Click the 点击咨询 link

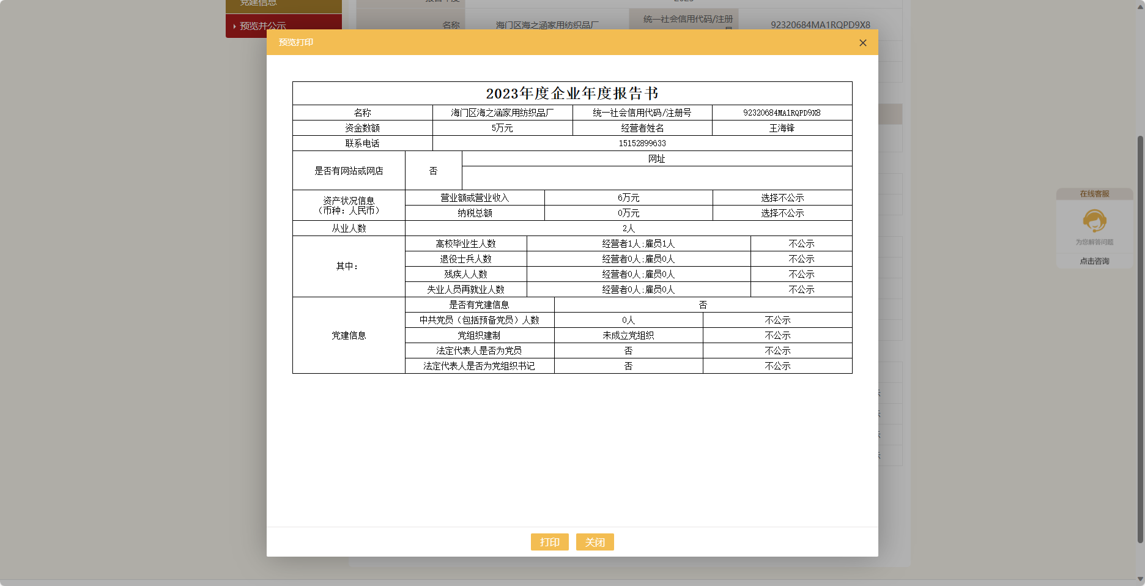[1094, 261]
